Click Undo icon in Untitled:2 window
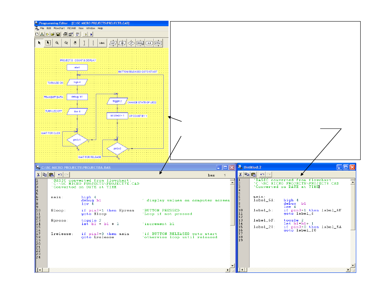This screenshot has height=294, width=381. [x=262, y=174]
